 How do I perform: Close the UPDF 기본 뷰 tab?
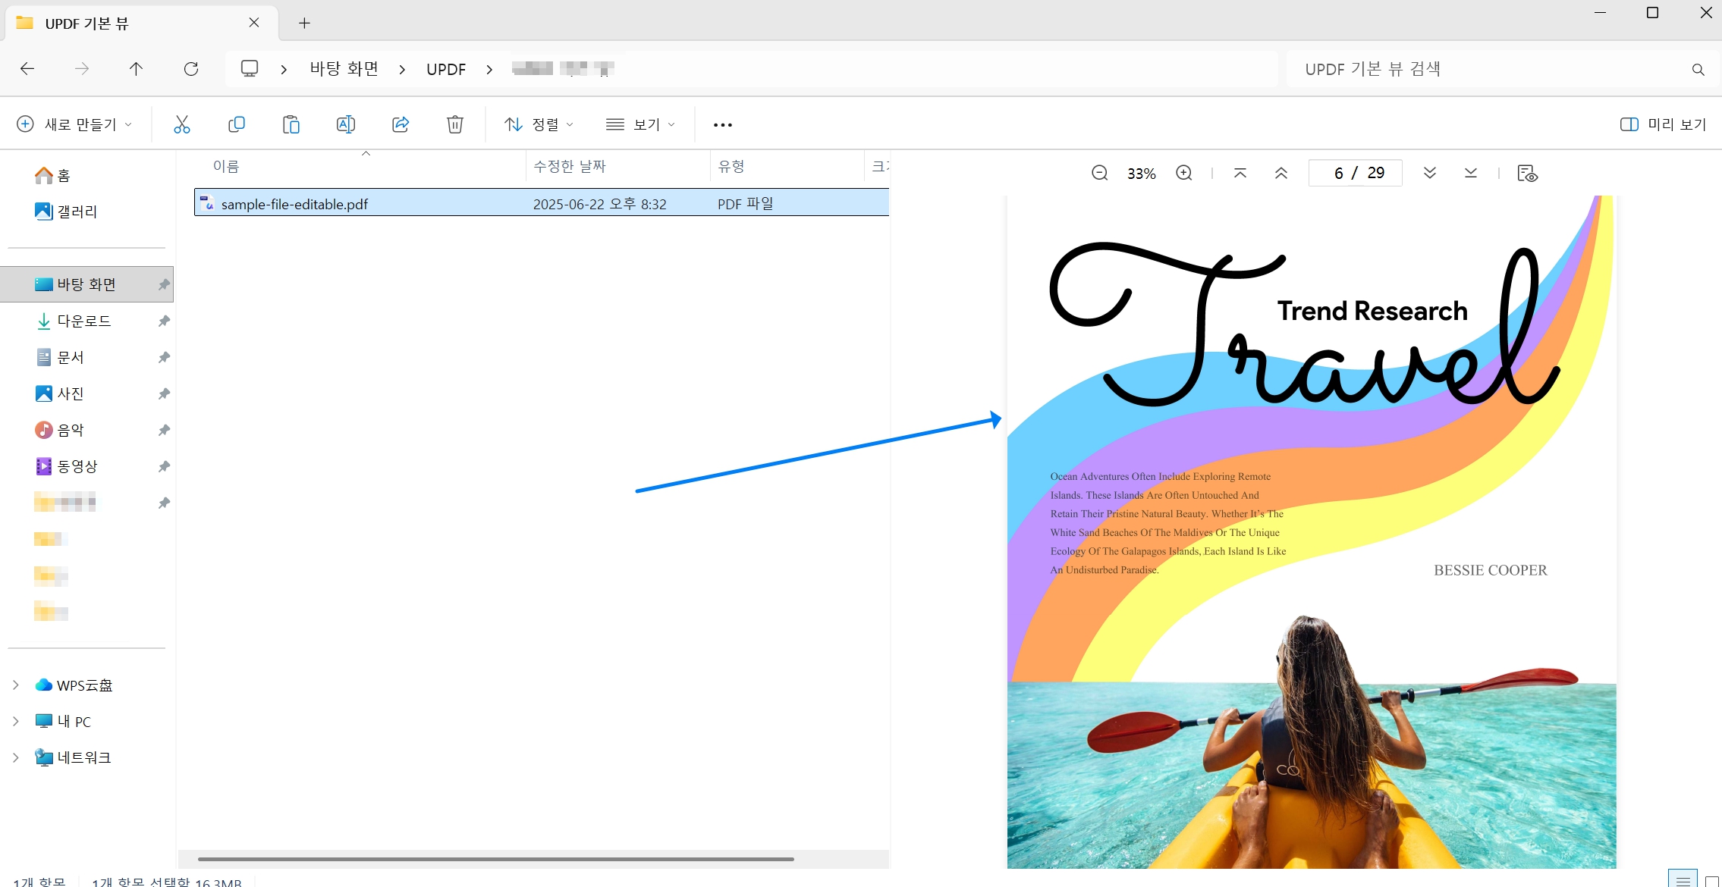coord(254,23)
